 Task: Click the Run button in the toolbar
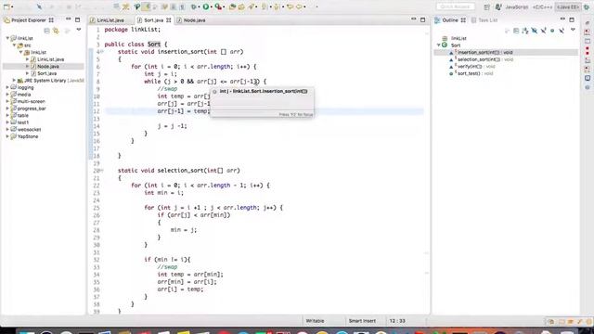[x=206, y=6]
